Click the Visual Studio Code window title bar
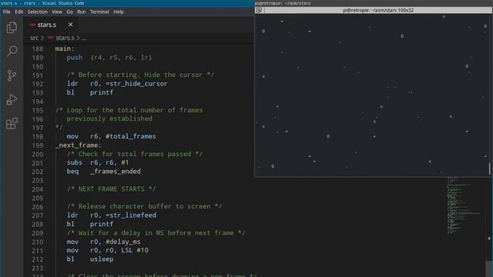This screenshot has width=493, height=277. (x=127, y=3)
